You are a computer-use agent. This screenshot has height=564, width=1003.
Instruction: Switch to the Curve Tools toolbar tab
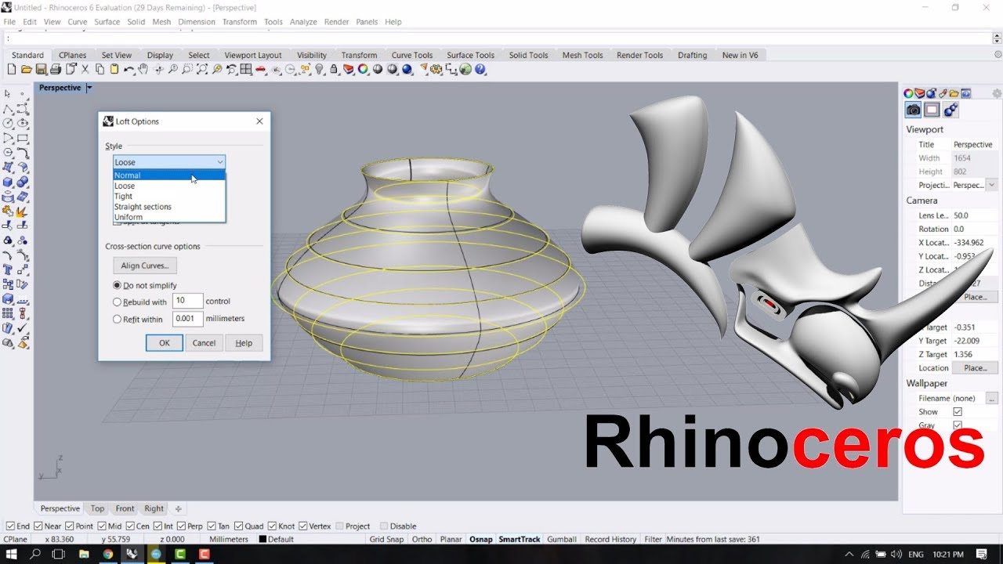point(412,55)
